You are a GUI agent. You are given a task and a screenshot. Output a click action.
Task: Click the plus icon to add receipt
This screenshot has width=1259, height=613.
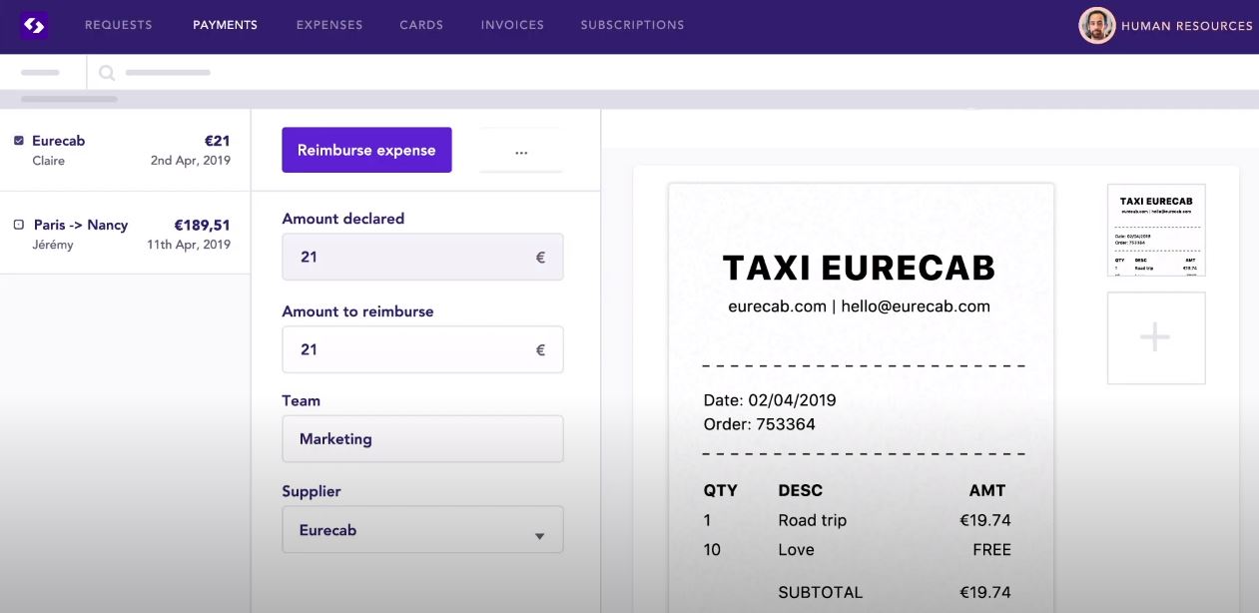coord(1155,337)
